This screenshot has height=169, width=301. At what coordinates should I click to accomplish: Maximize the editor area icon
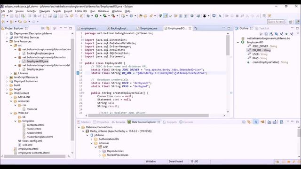(x=229, y=28)
